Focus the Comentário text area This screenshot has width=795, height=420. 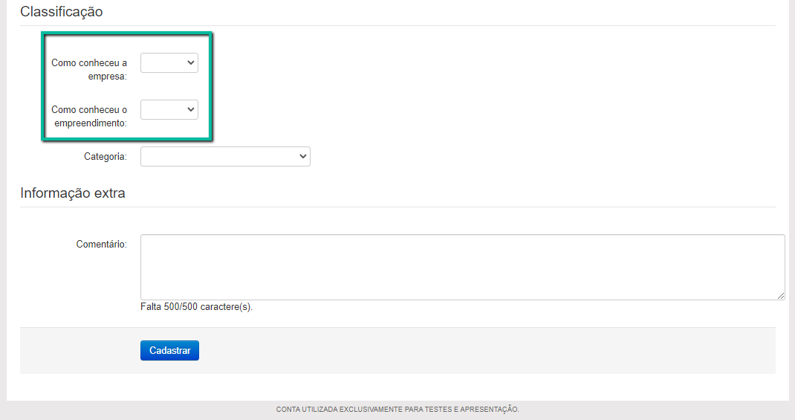point(461,267)
